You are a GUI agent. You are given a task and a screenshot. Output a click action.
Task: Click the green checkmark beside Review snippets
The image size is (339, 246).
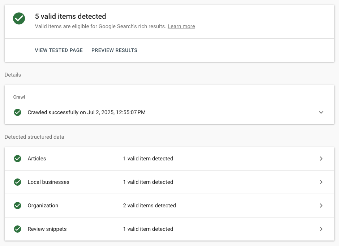(x=17, y=229)
